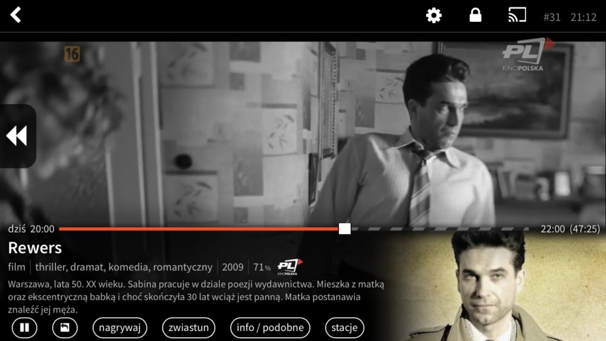606x341 pixels.
Task: Click the channel number #31 indicator
Action: coord(552,17)
